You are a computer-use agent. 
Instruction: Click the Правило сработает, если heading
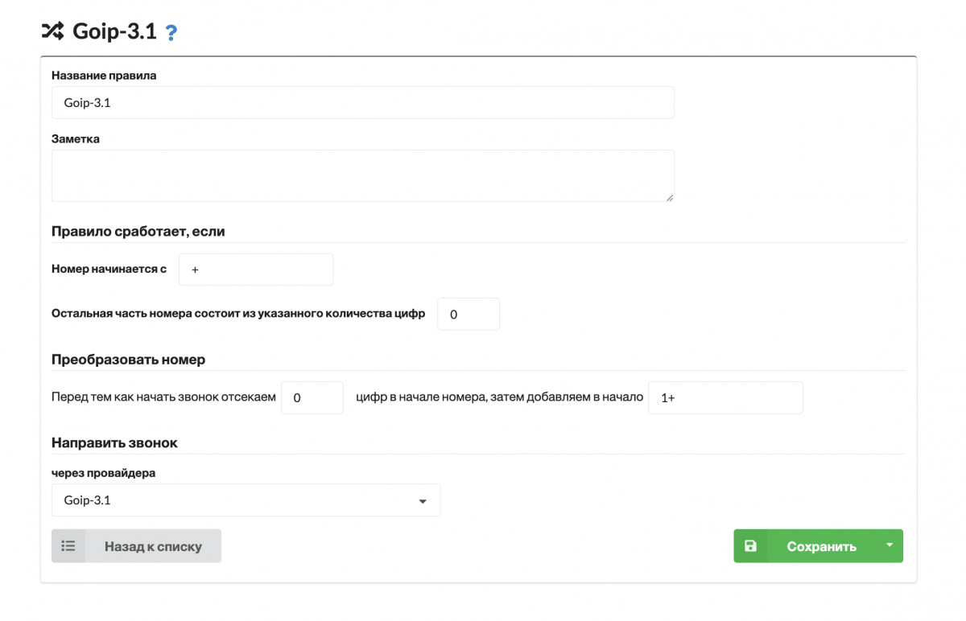click(138, 231)
